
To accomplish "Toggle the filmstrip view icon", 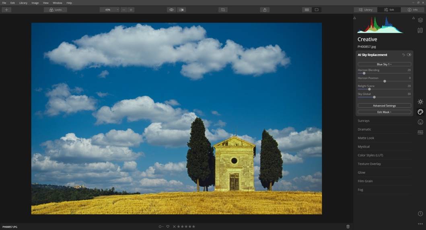I will [307, 10].
